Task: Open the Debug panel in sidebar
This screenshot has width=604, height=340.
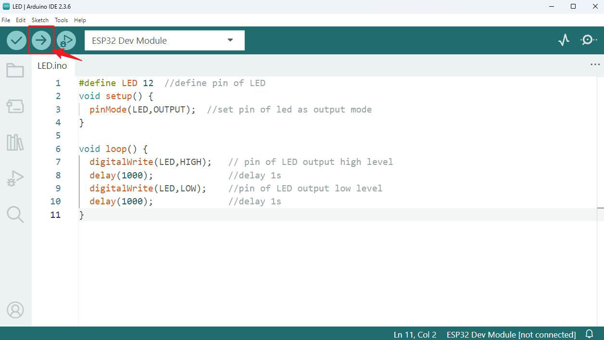Action: 15,178
